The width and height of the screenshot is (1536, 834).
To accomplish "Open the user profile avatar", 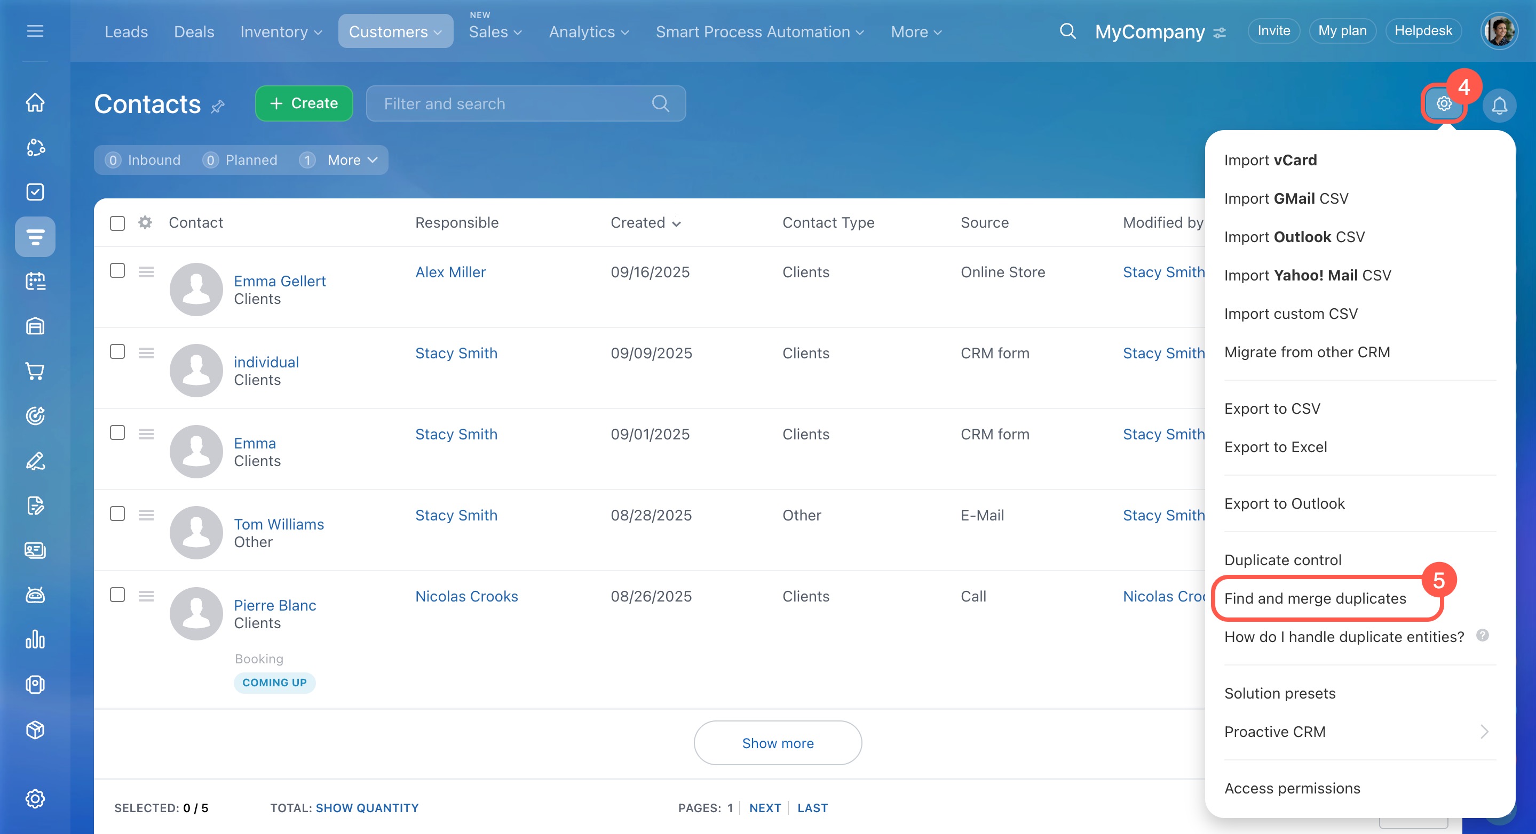I will click(x=1499, y=31).
